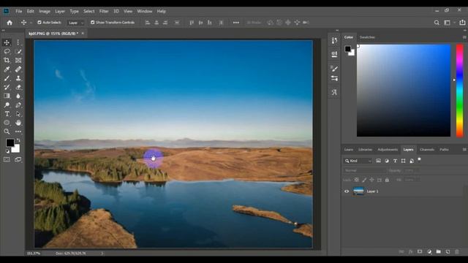Open the Color panel flyout menu

(x=464, y=37)
